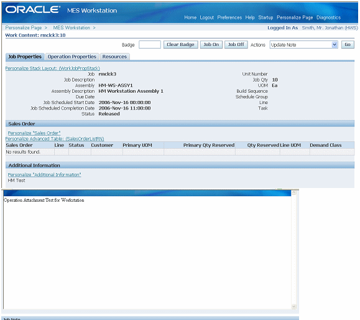Switch to the Job Properties tab
Screen dimensions: 360x320
25,57
